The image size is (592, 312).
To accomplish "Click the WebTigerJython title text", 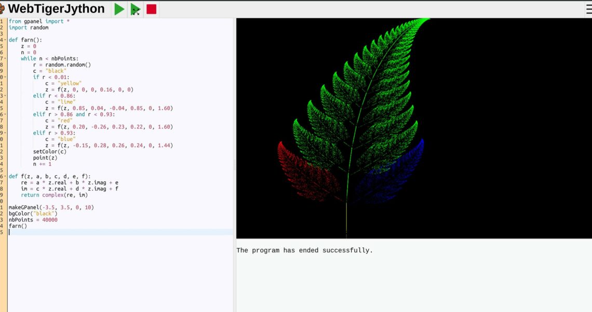I will tap(56, 9).
